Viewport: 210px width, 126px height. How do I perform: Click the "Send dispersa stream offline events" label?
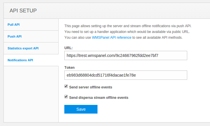[x=99, y=98]
